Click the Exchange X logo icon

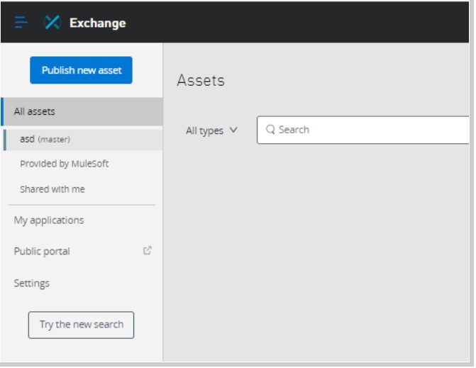52,23
